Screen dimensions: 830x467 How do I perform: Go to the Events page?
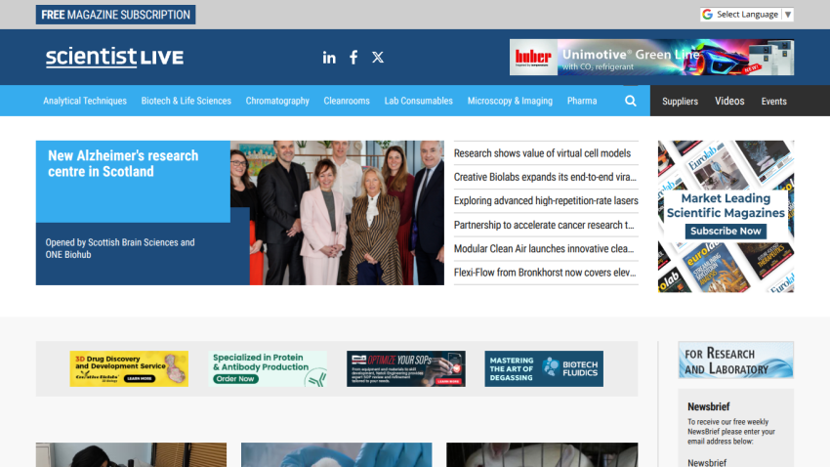coord(773,102)
